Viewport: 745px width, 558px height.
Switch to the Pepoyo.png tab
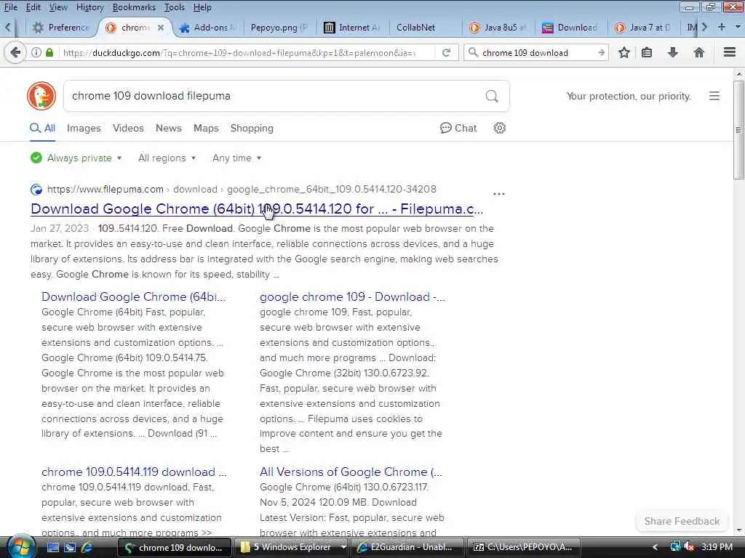pyautogui.click(x=279, y=28)
